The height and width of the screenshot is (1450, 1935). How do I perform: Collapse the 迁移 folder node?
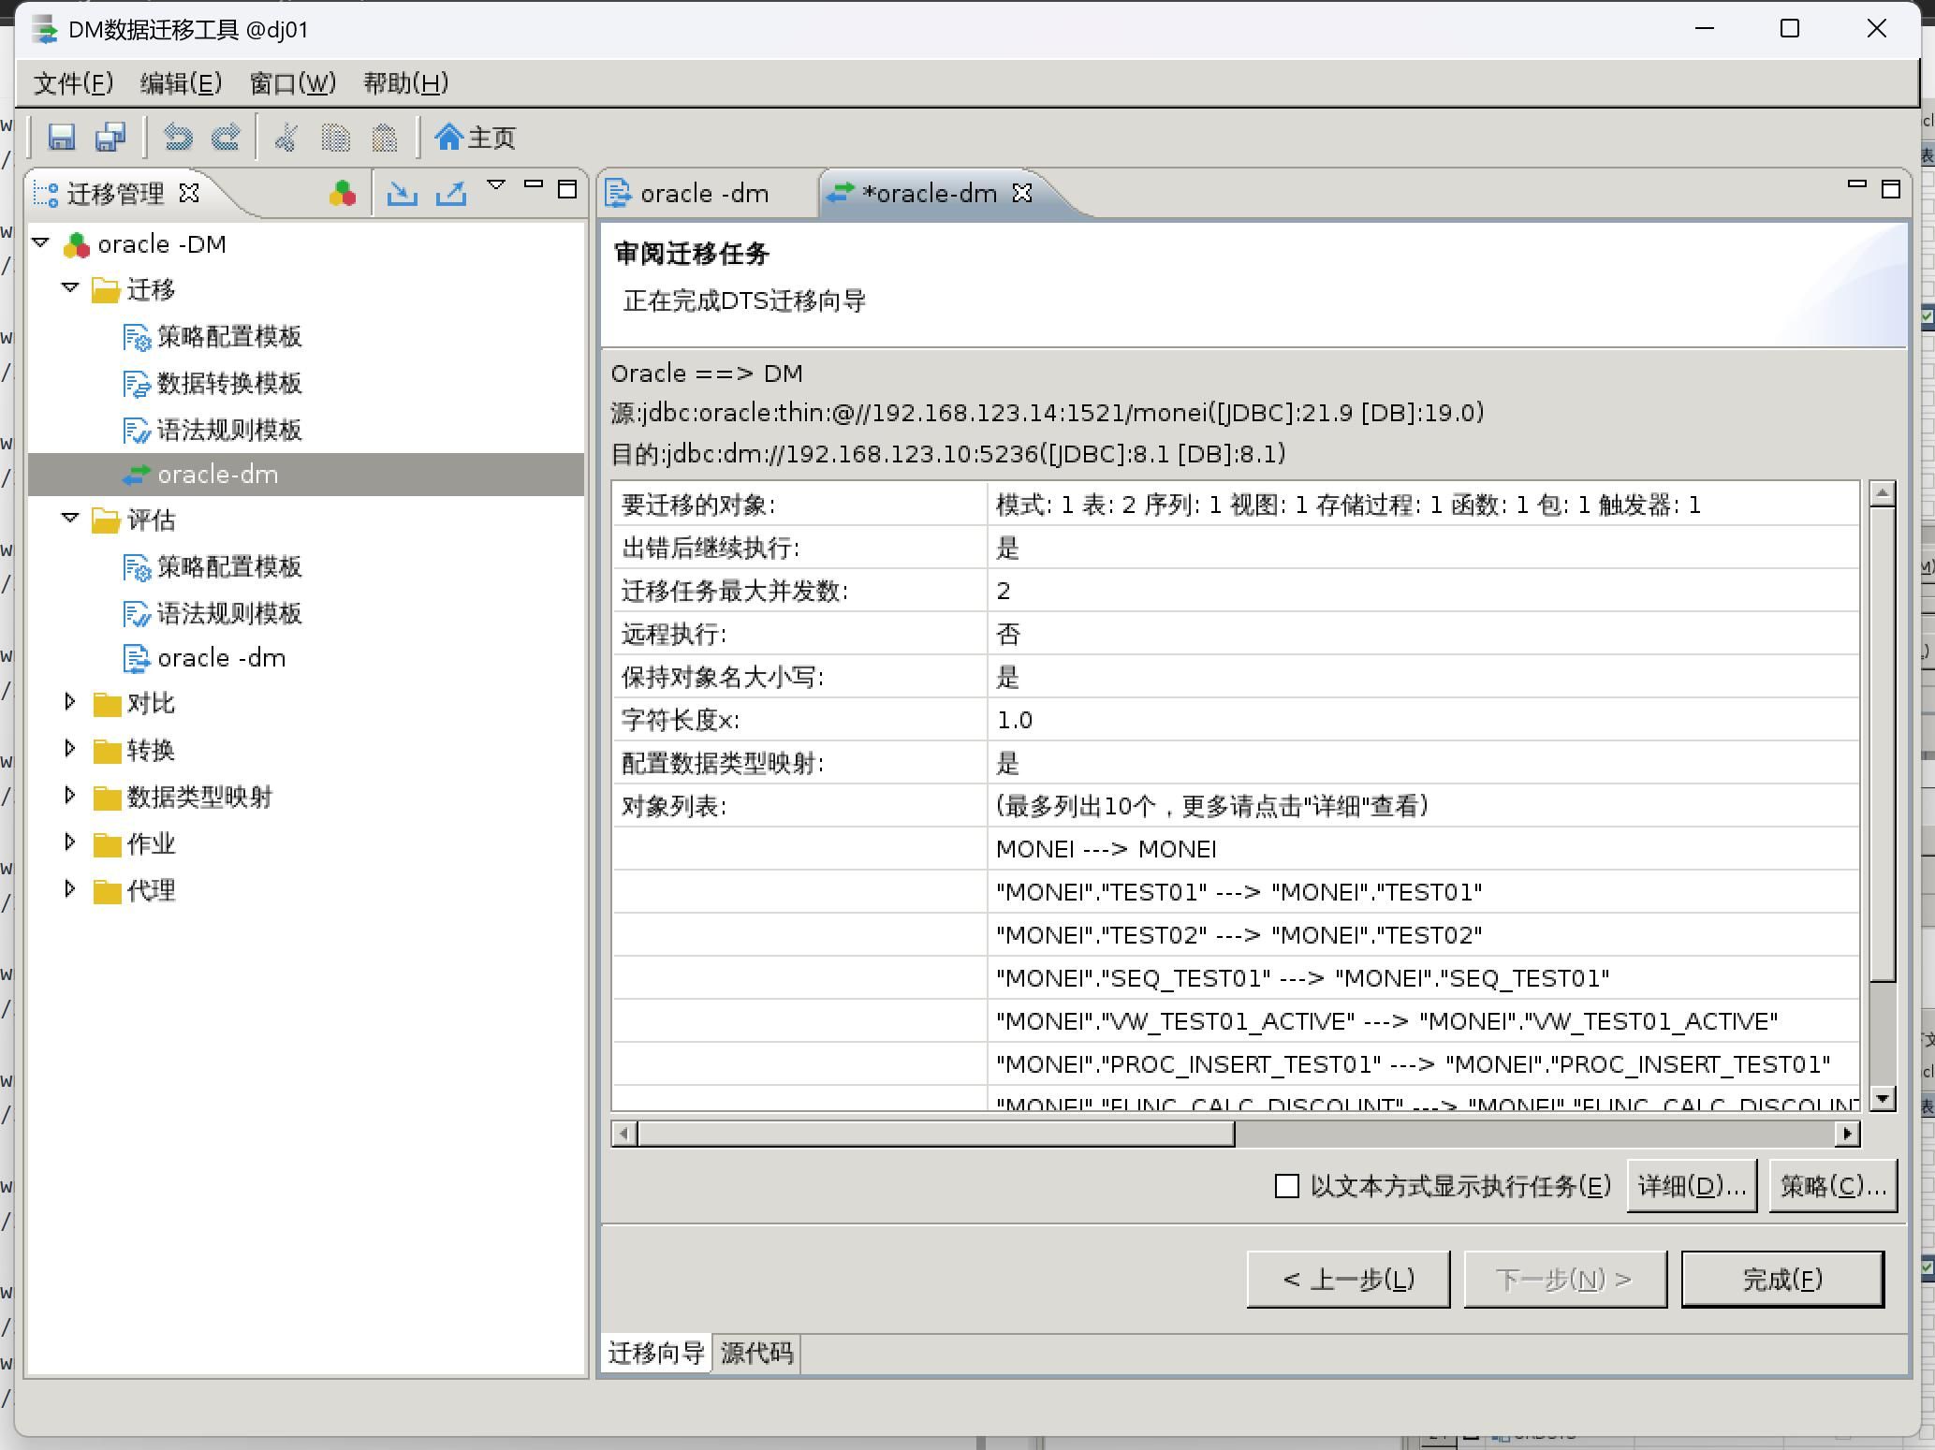click(x=70, y=288)
